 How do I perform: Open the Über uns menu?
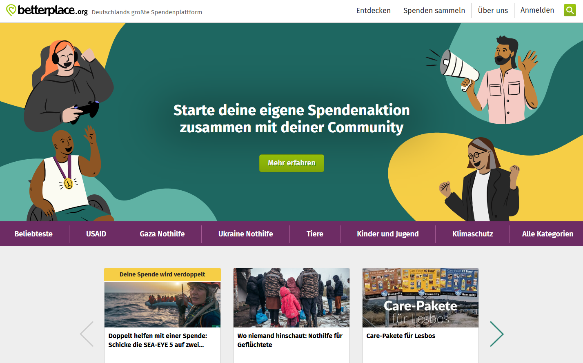click(493, 11)
